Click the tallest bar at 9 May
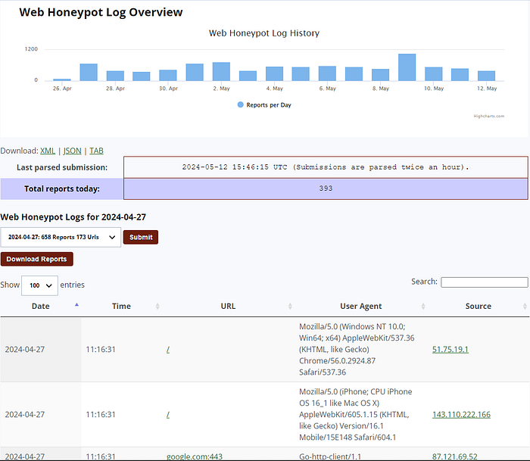The width and height of the screenshot is (530, 461). 407,67
